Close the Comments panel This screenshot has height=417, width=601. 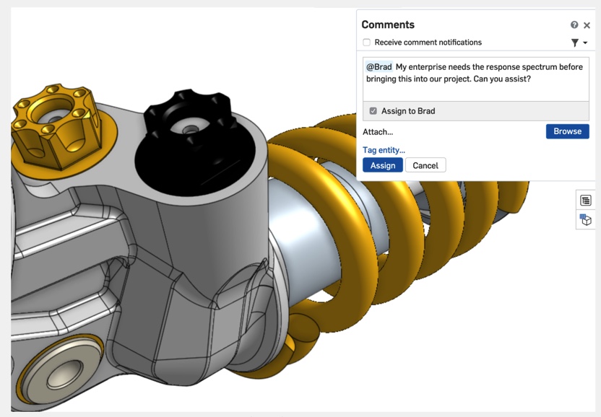[x=587, y=25]
